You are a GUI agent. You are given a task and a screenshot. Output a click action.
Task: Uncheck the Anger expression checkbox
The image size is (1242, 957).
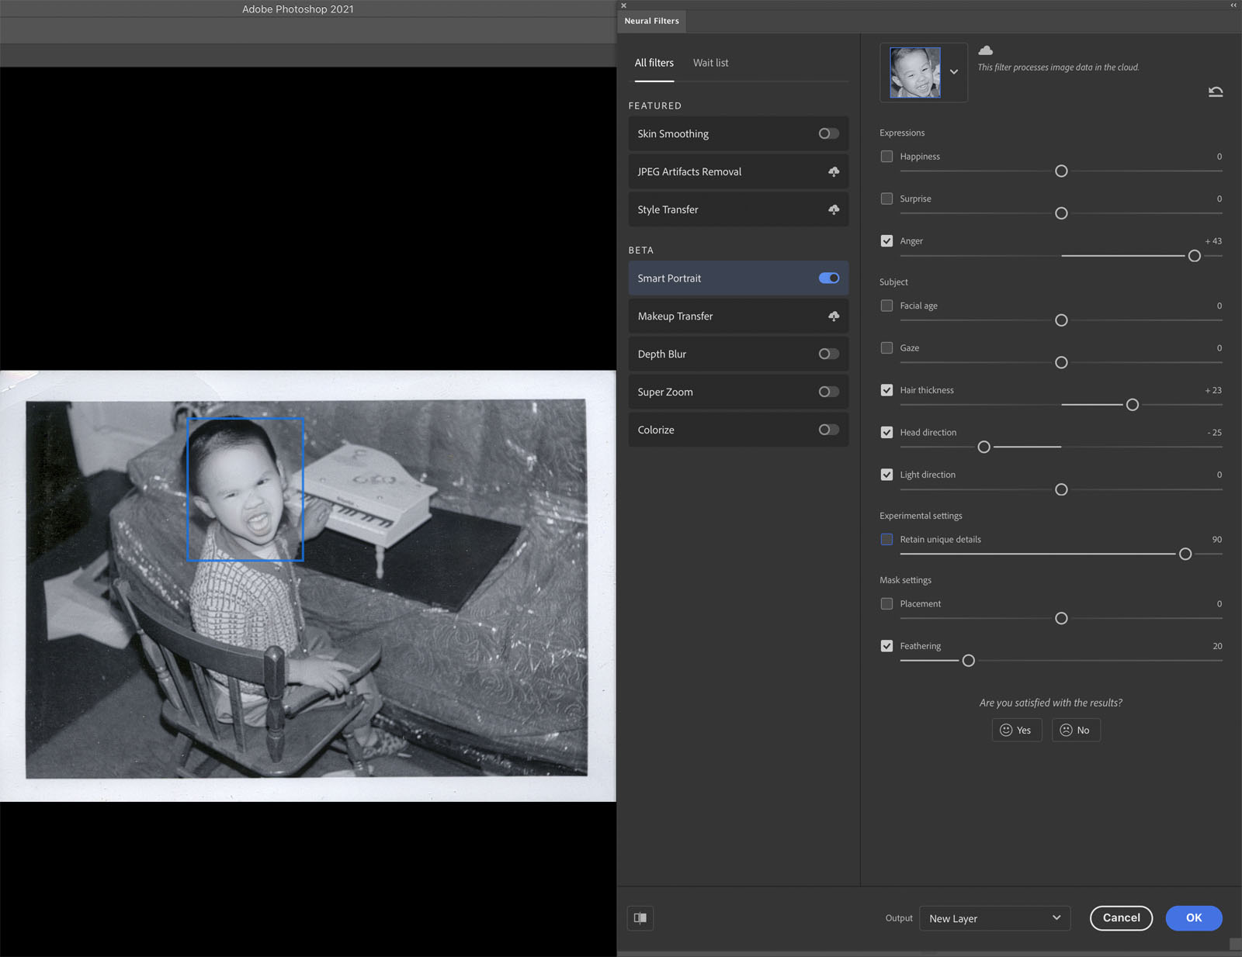click(x=886, y=240)
